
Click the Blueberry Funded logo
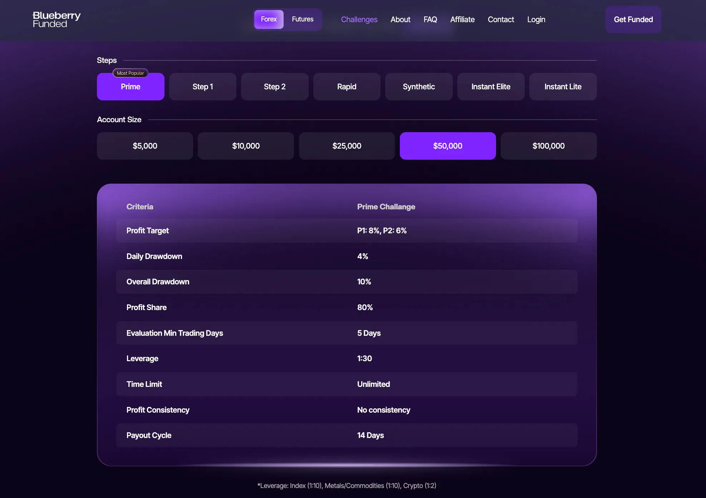click(57, 20)
